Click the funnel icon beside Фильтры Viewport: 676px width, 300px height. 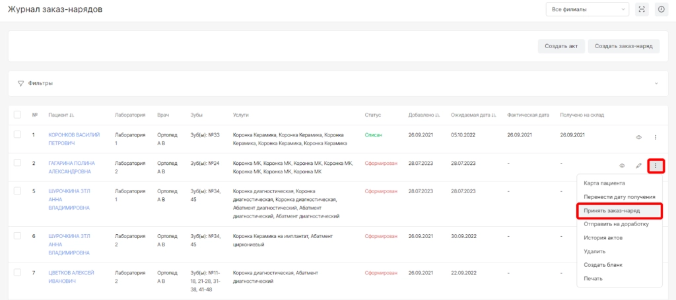(x=20, y=84)
